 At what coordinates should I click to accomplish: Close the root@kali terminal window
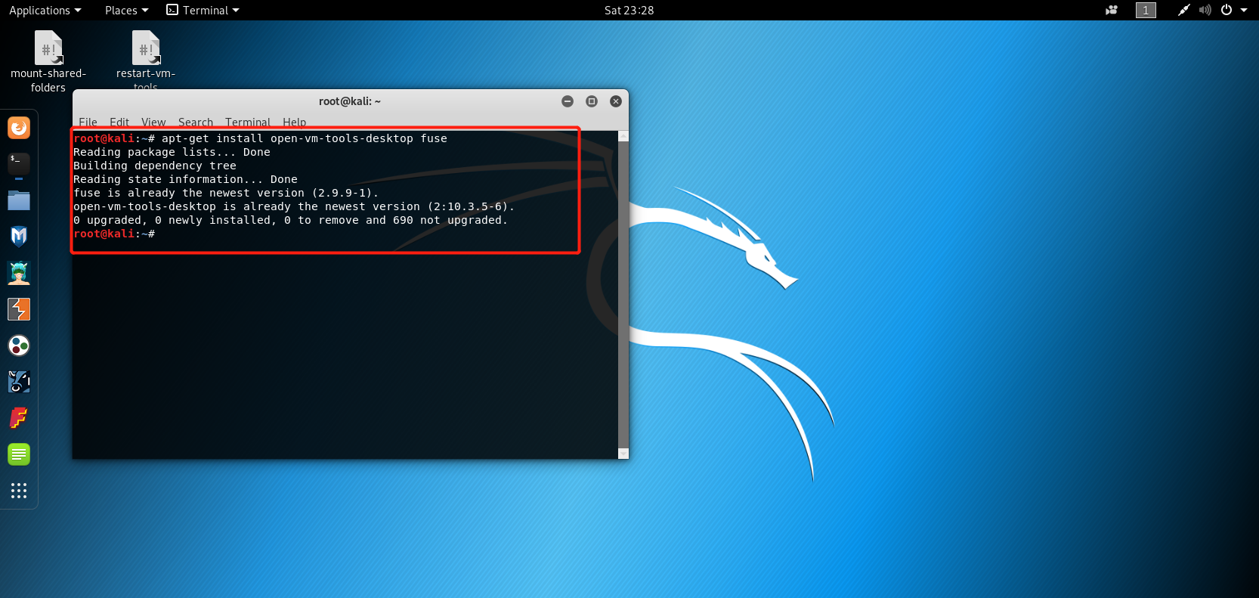click(x=616, y=101)
